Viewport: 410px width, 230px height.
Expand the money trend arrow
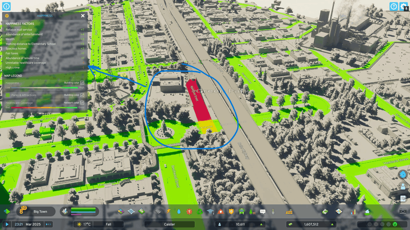(332, 224)
